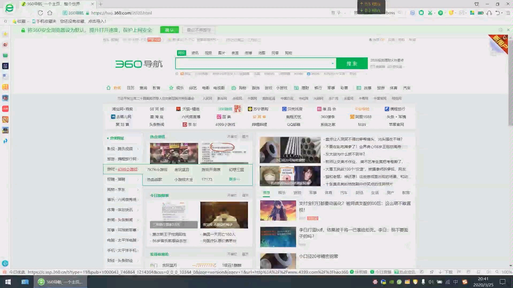Expand the 收藏 favorites dropdown
The width and height of the screenshot is (513, 288).
tap(28, 21)
